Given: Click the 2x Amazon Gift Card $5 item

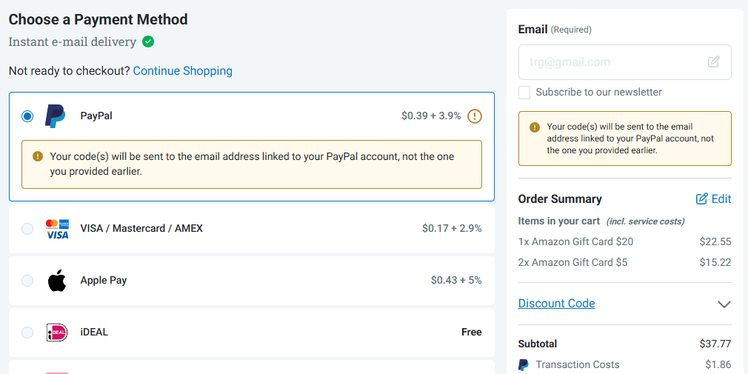Looking at the screenshot, I should [x=573, y=262].
